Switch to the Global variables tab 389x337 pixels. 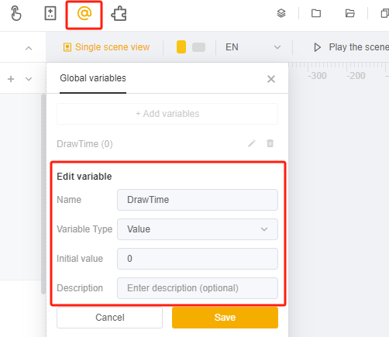tap(93, 78)
